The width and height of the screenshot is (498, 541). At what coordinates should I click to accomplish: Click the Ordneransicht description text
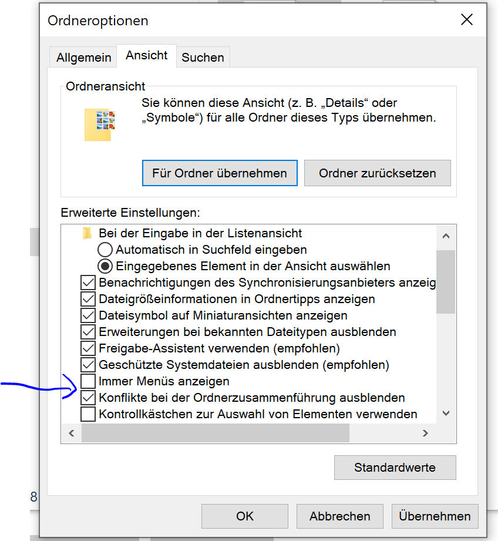[289, 110]
